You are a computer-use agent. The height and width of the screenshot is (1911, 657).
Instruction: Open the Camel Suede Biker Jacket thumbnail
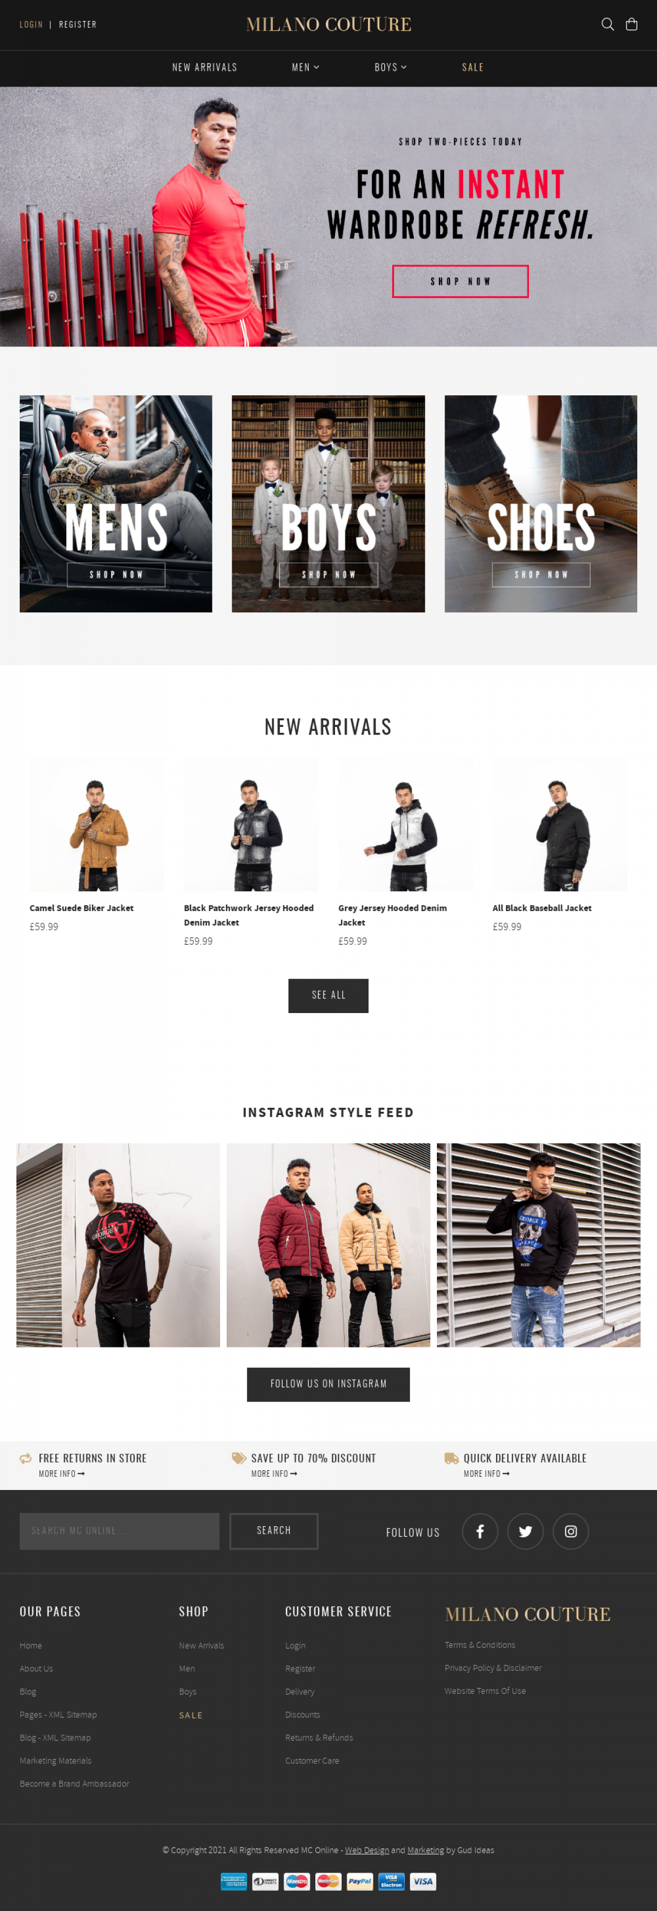tap(96, 824)
